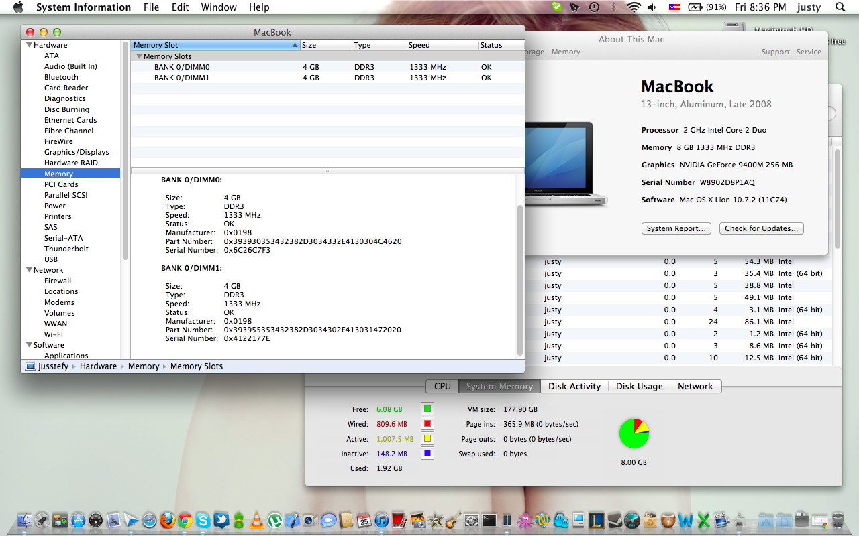
Task: Click the red Wired memory color swatch
Action: tap(427, 423)
